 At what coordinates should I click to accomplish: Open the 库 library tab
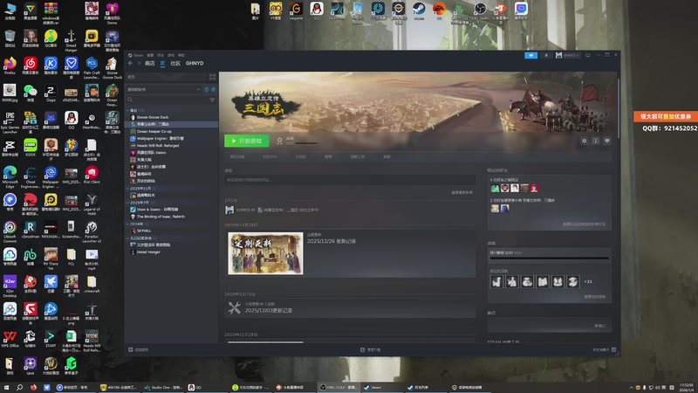tap(162, 63)
